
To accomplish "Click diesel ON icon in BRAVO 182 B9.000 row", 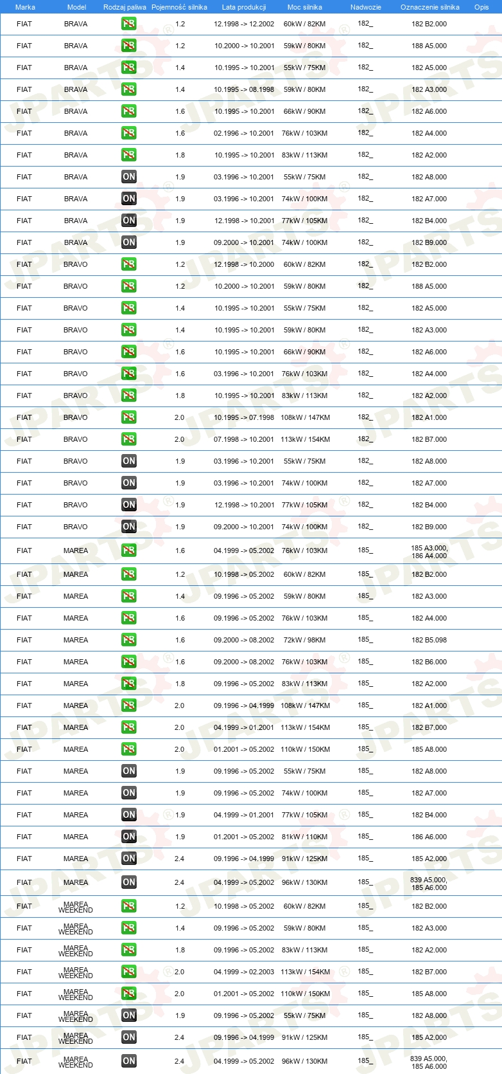I will click(x=129, y=527).
